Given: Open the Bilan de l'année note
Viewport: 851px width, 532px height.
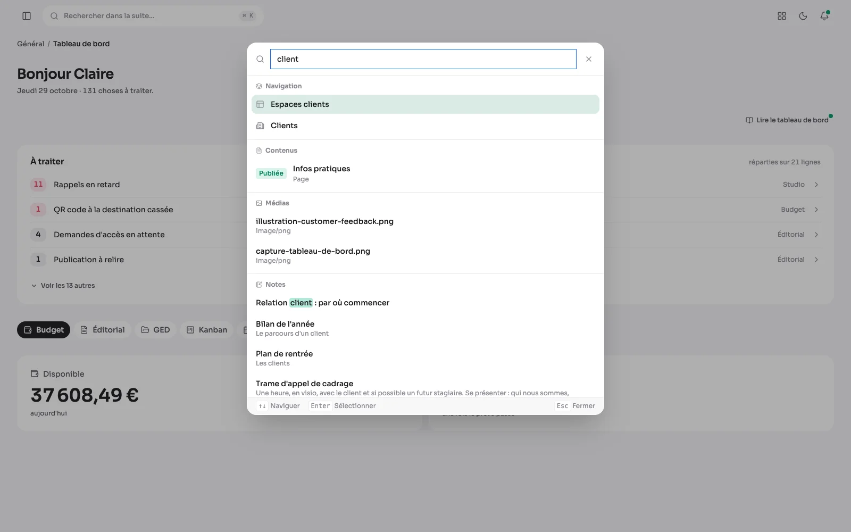Looking at the screenshot, I should pos(425,328).
